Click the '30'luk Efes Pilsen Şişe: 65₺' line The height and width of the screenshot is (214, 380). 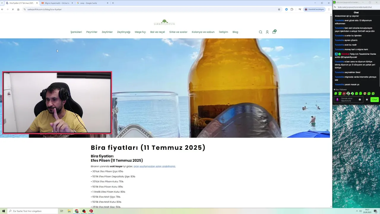point(107,171)
